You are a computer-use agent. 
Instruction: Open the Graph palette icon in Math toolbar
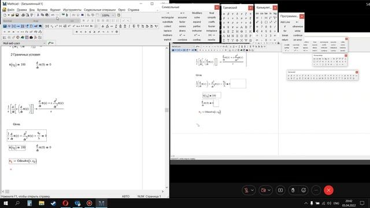9,26
